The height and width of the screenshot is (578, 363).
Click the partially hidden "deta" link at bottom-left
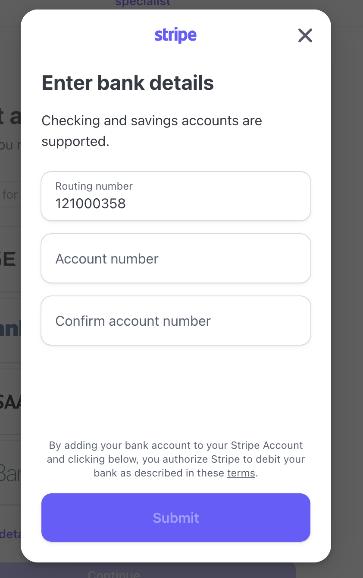pyautogui.click(x=10, y=534)
